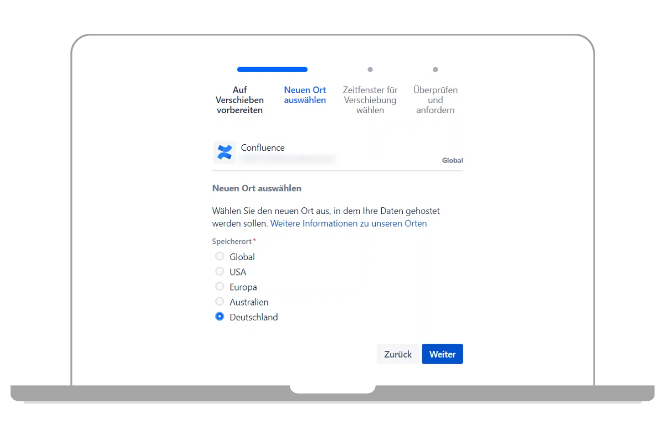Click the dot above the Überprüfen step
The width and height of the screenshot is (665, 438).
click(x=436, y=70)
